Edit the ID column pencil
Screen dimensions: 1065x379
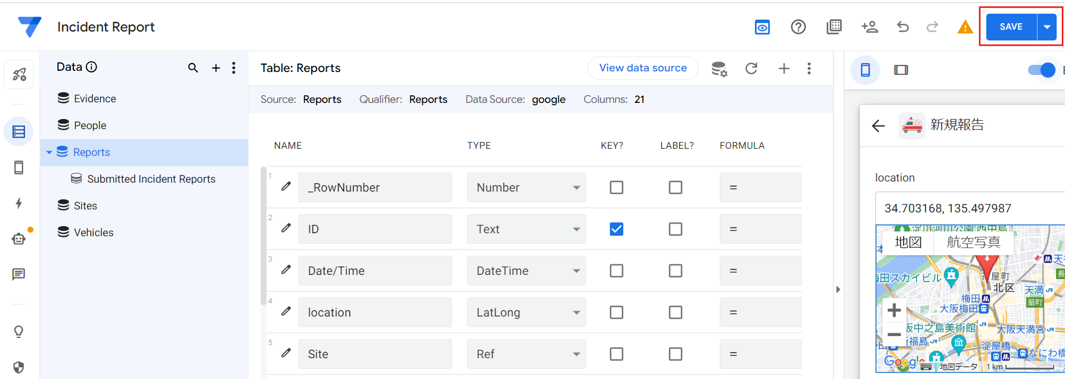click(286, 228)
